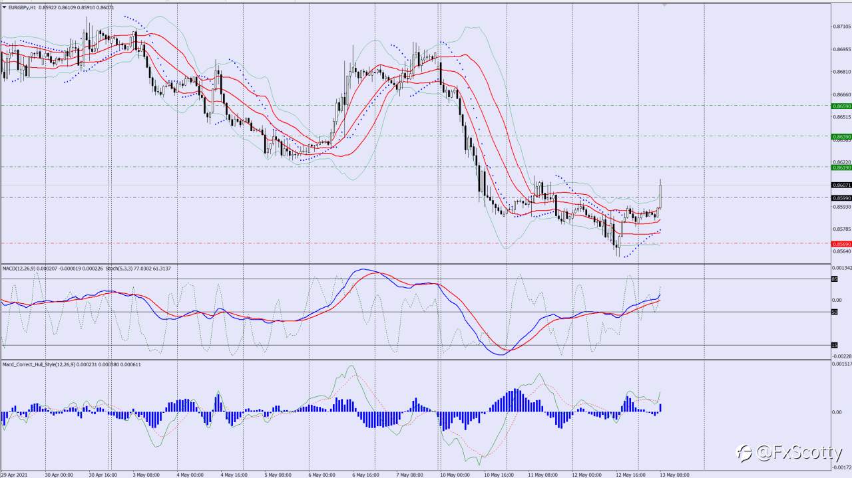Click the 0.86515 price scale value

pos(841,117)
